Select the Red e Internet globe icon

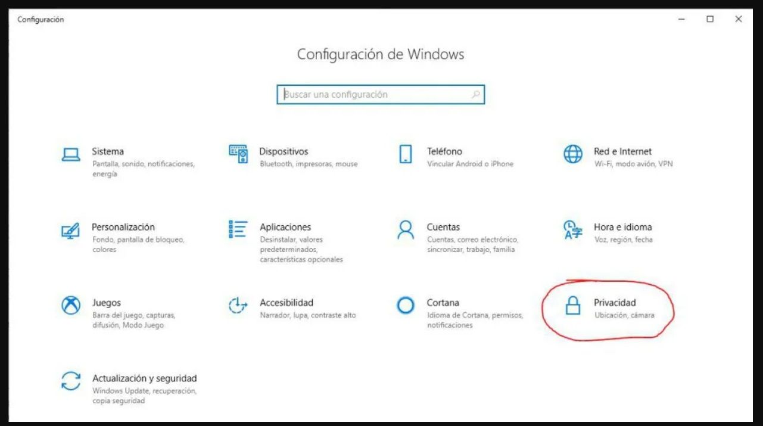572,154
